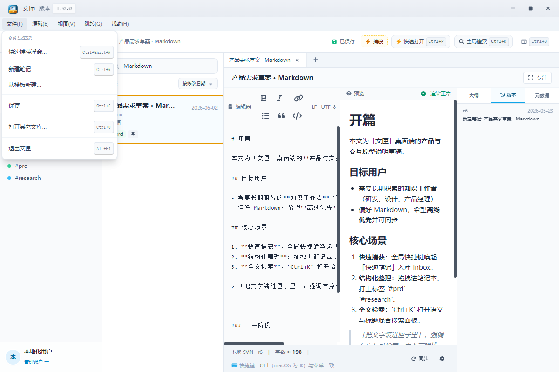Open 快速打开 quick open (Ctrl+P)
559x372 pixels.
point(421,41)
